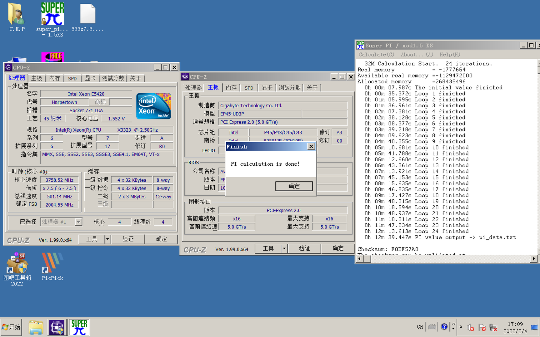
Task: Select 处理器 tab in the left CPU-Z window
Action: click(17, 78)
